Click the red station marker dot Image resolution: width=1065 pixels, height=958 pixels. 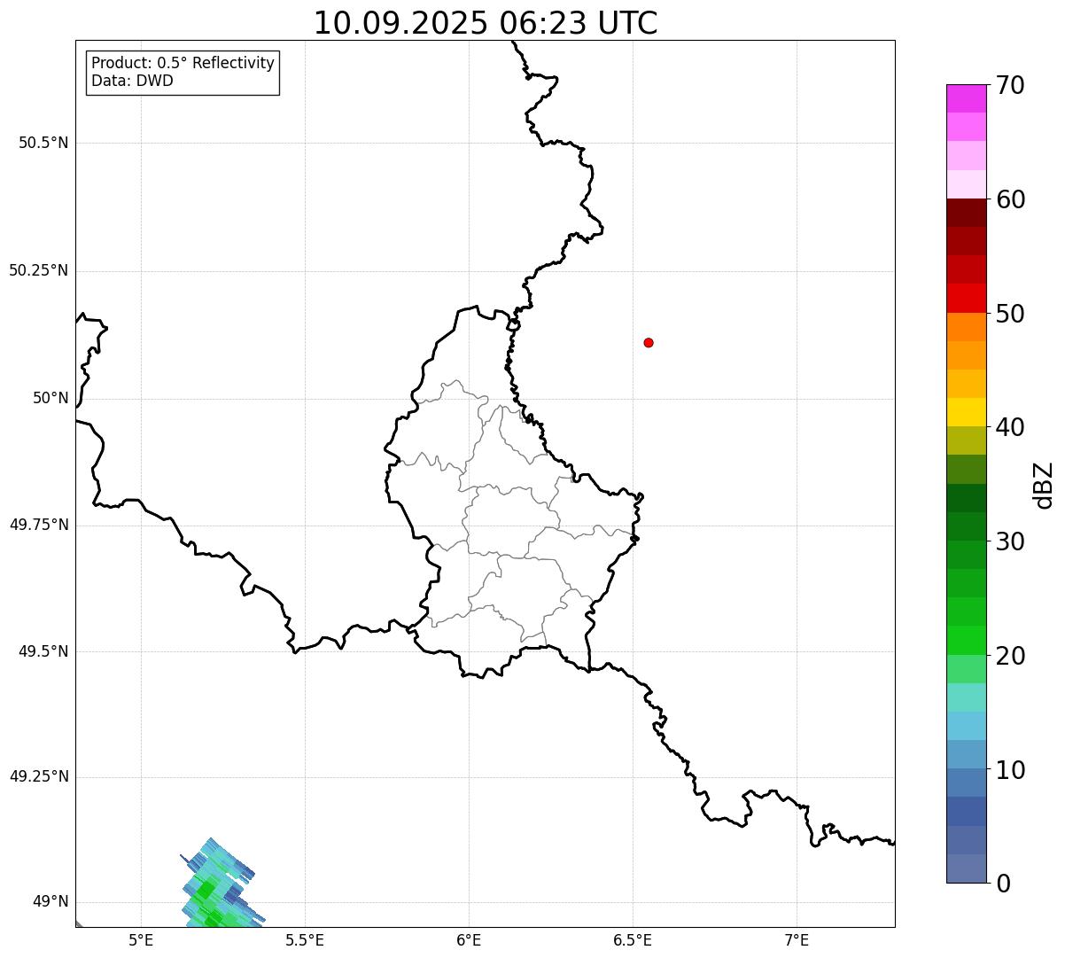click(649, 342)
